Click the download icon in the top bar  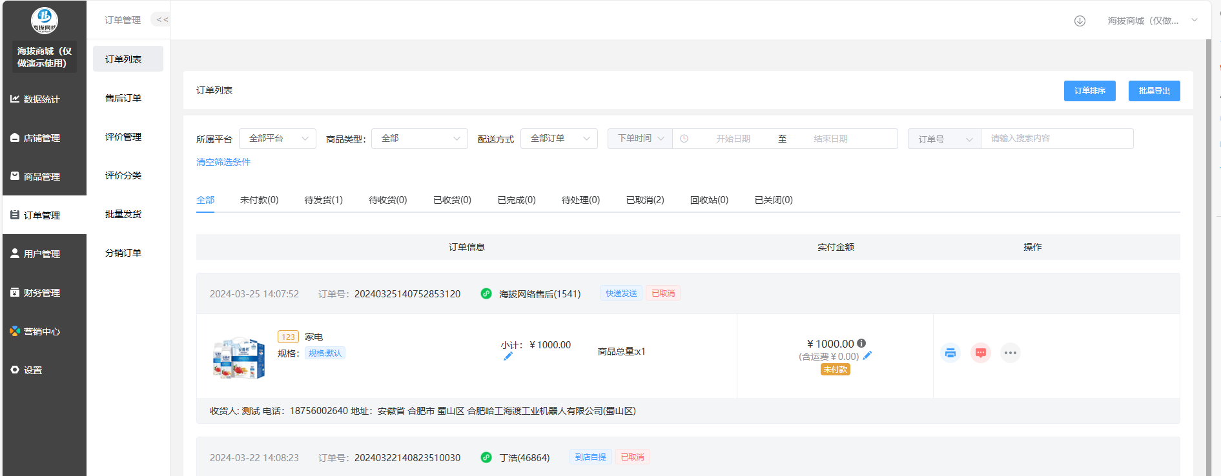point(1080,21)
